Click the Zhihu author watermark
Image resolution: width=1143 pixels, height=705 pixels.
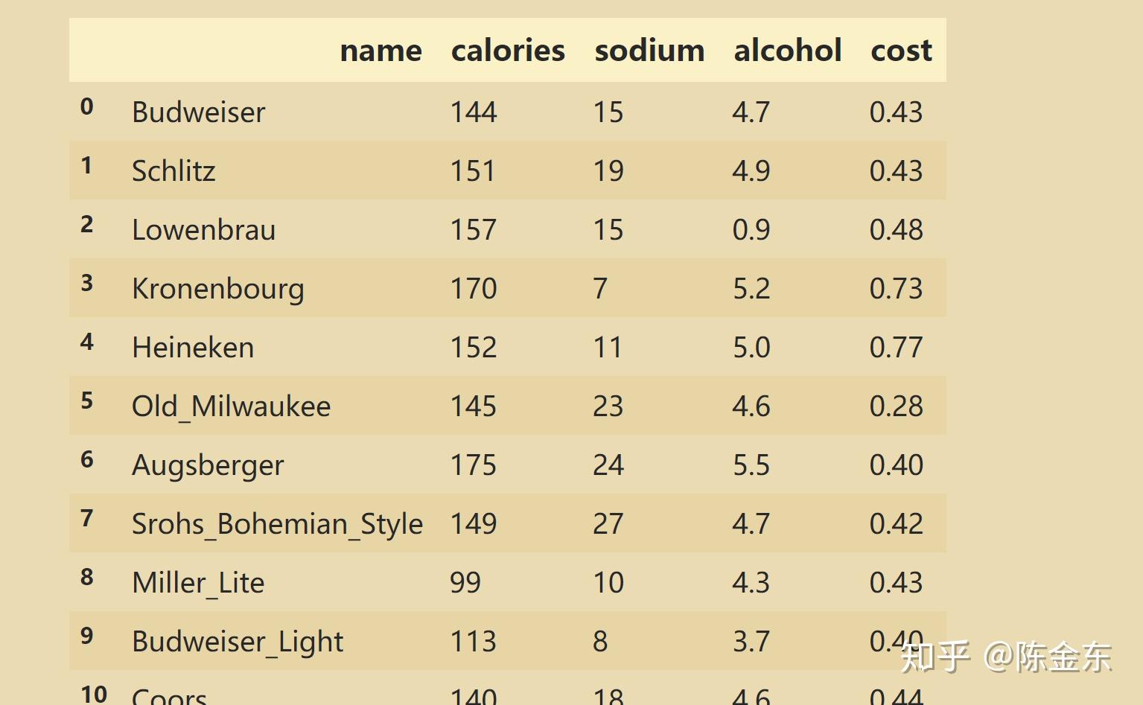click(x=1006, y=657)
